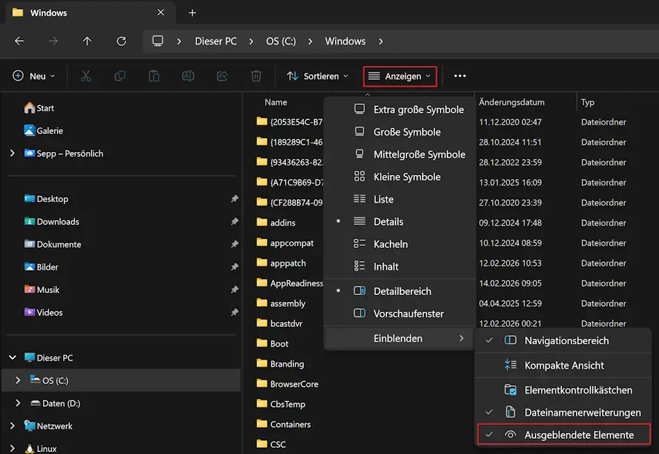The height and width of the screenshot is (454, 659).
Task: Click the up-navigation arrow icon
Action: click(x=87, y=41)
